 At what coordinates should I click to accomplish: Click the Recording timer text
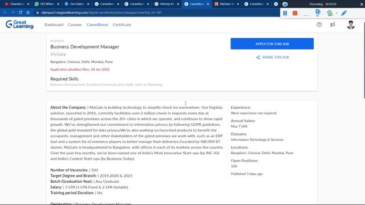(323, 4)
